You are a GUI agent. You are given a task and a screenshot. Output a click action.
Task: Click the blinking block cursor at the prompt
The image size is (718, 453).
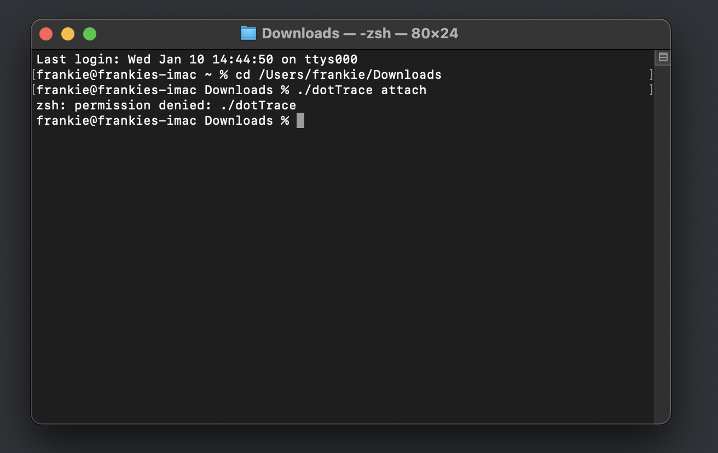coord(300,120)
